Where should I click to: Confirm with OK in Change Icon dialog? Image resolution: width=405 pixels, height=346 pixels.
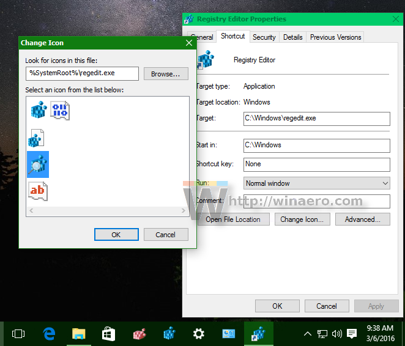tap(116, 235)
